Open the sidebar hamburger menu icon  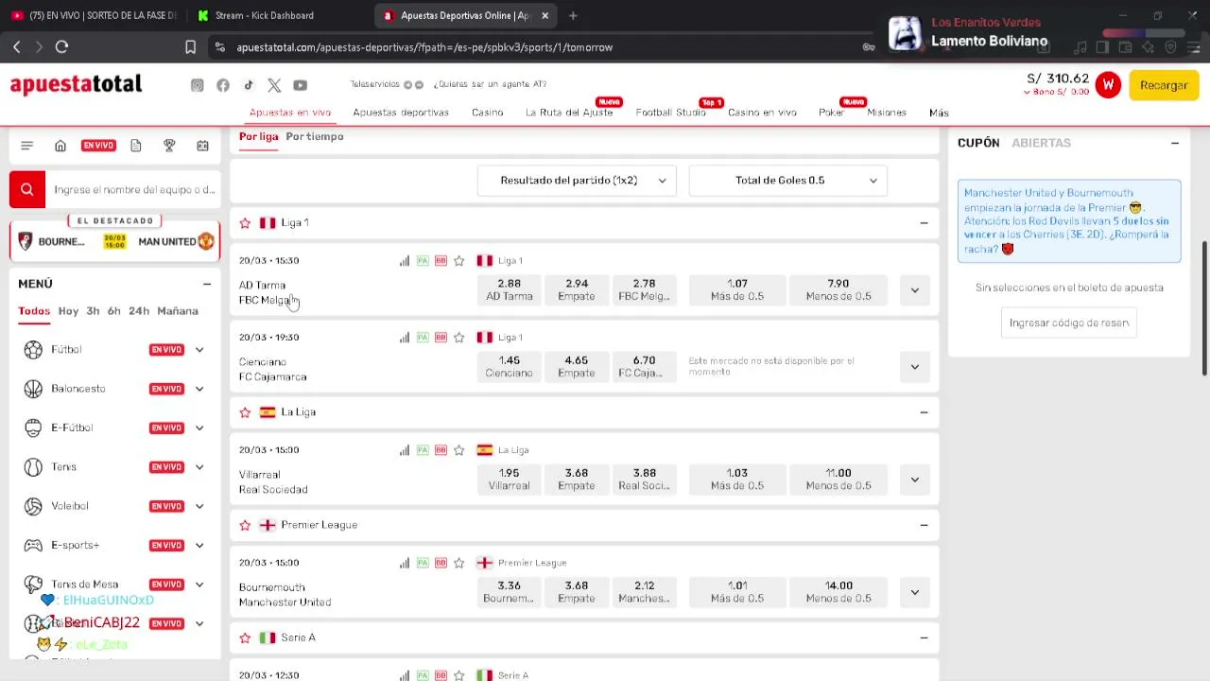[26, 146]
